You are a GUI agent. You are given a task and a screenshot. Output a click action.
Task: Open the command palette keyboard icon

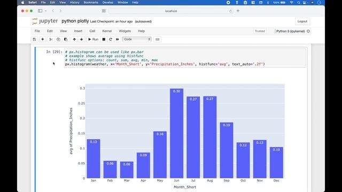(157, 39)
